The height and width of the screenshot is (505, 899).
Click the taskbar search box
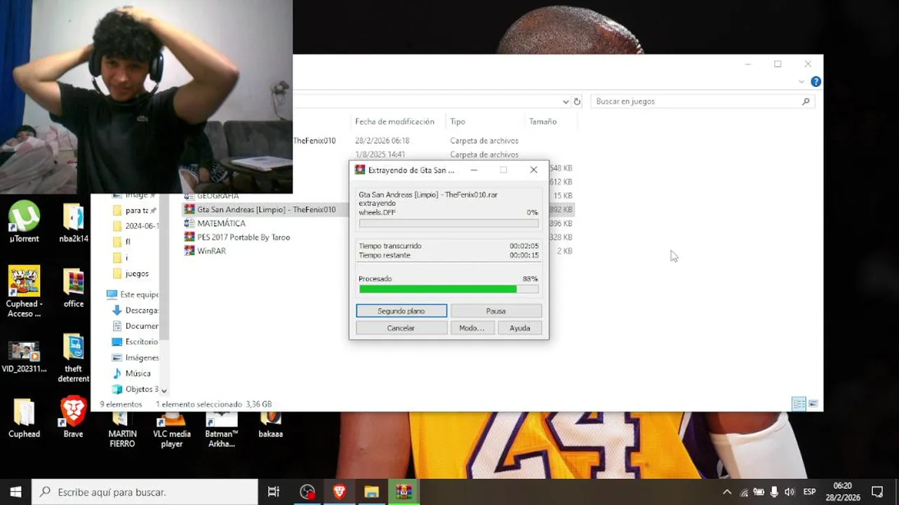(145, 492)
